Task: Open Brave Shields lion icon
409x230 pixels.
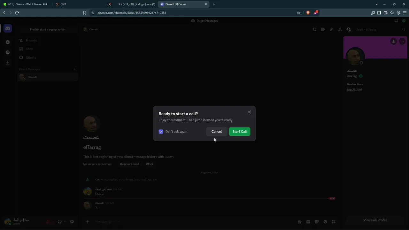Action: pos(308,13)
